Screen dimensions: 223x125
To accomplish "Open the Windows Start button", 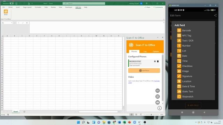I will point(78,122).
